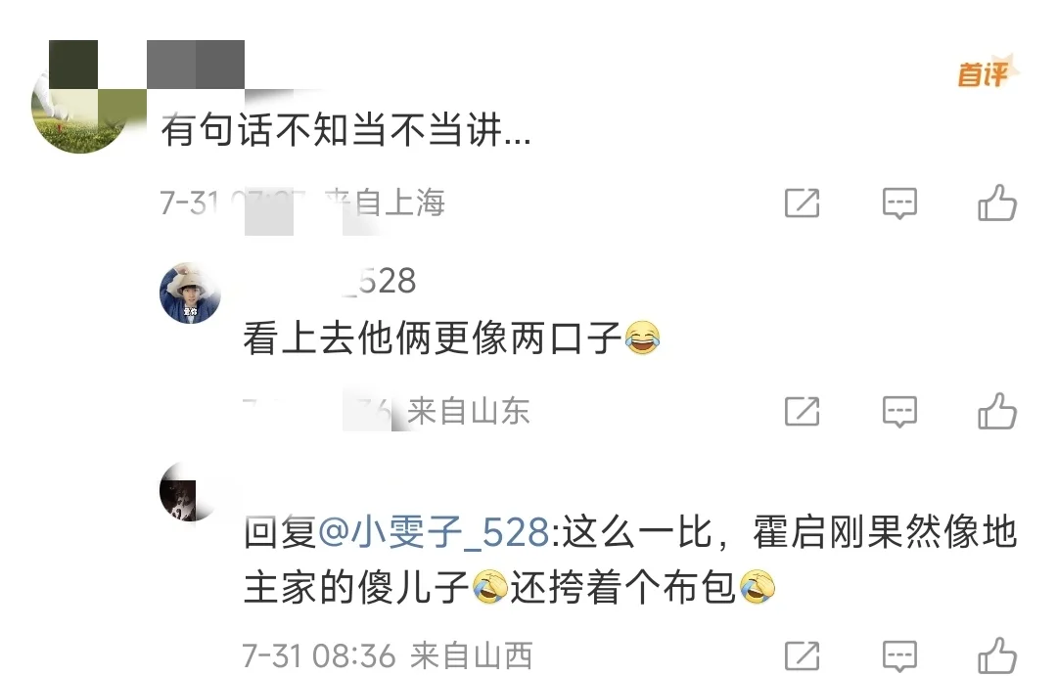1057x676 pixels.
Task: Repost the comment from Shandong user
Action: (802, 411)
